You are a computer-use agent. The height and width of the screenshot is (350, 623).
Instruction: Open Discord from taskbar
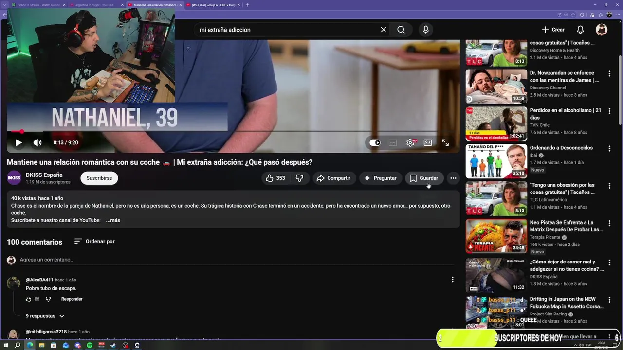point(77,345)
